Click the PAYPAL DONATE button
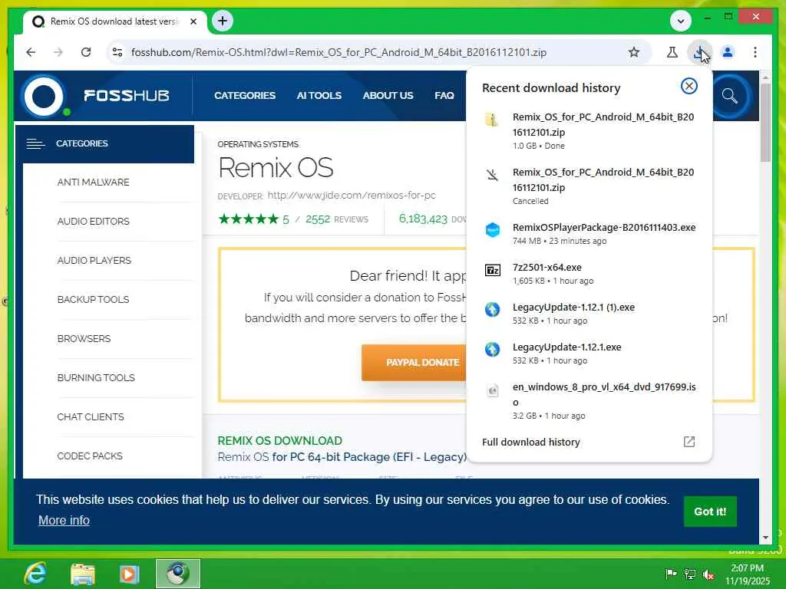The height and width of the screenshot is (589, 786). click(x=414, y=362)
